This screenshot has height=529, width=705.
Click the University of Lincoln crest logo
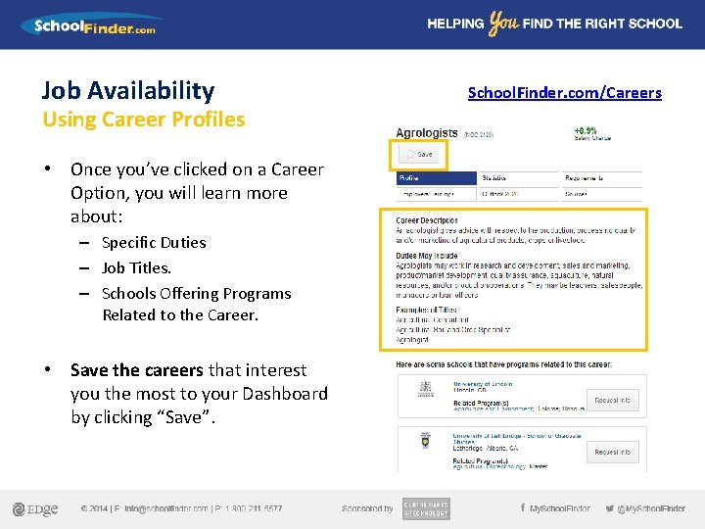coord(425,389)
